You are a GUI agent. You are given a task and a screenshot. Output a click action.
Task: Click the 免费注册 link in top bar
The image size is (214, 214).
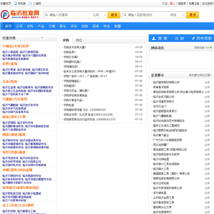[x=194, y=4]
